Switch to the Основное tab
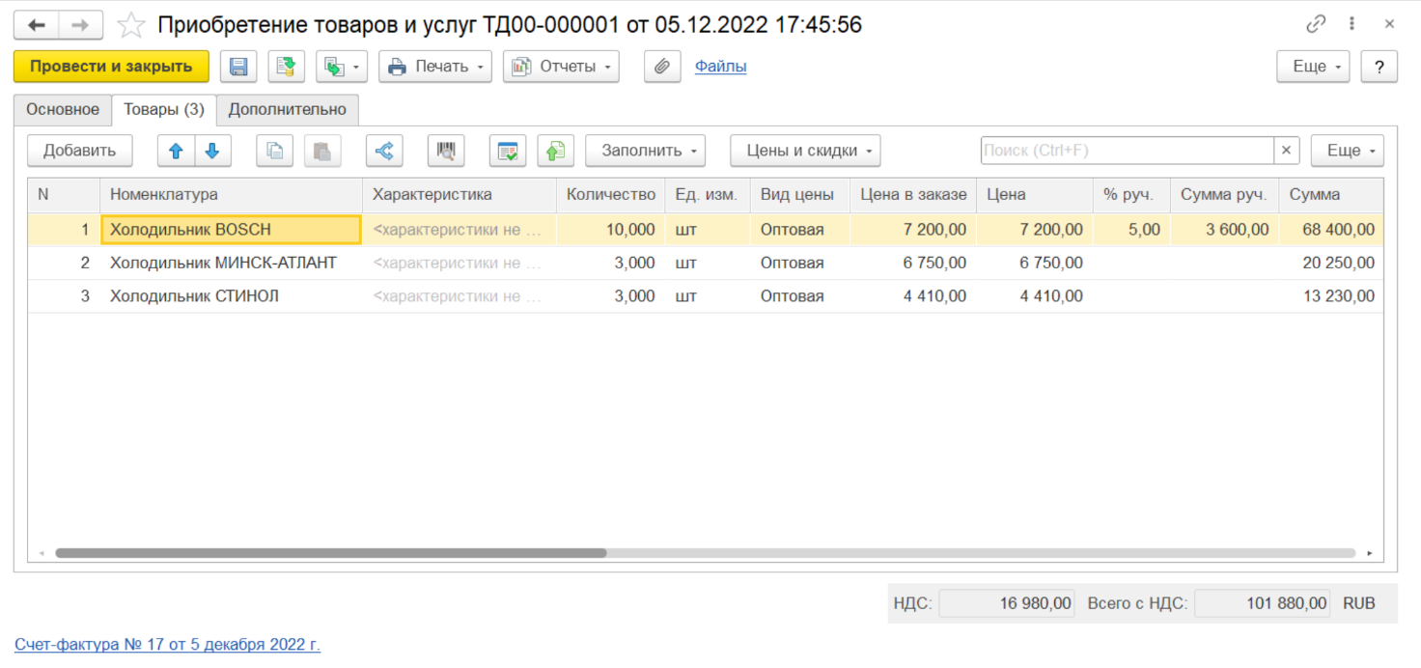The height and width of the screenshot is (668, 1421). [x=63, y=110]
